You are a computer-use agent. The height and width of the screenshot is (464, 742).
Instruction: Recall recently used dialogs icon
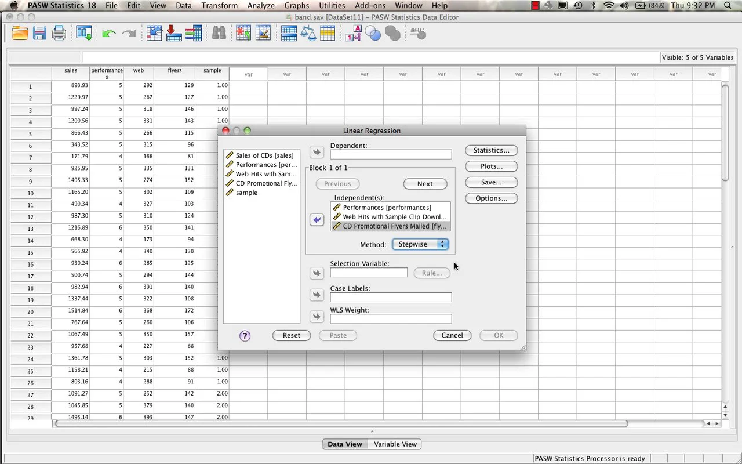[84, 33]
